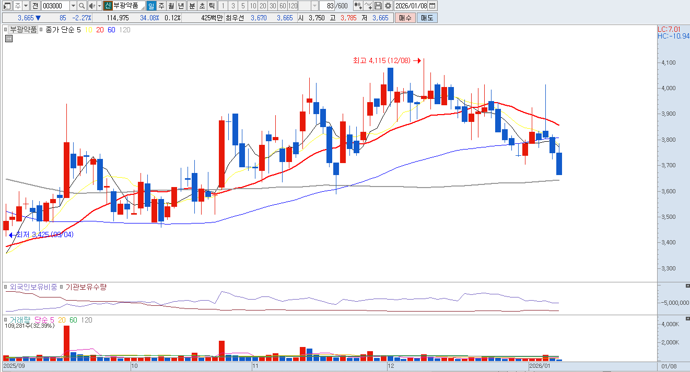Image resolution: width=690 pixels, height=372 pixels.
Task: Click the save chart floppy disk icon
Action: (378, 6)
